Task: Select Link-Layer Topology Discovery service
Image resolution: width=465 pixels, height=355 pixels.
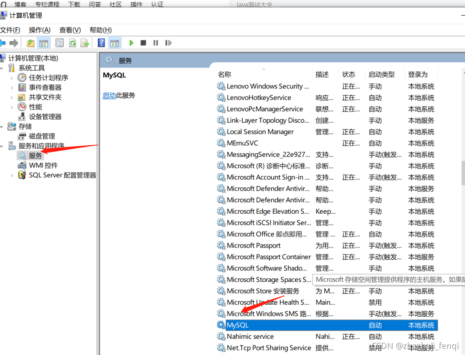Action: [327, 121]
